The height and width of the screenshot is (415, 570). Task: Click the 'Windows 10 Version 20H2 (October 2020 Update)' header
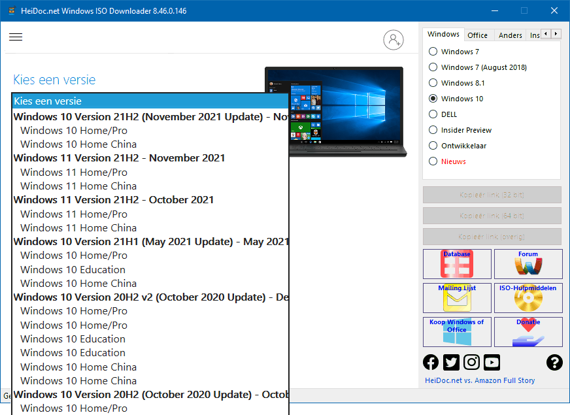pyautogui.click(x=150, y=395)
